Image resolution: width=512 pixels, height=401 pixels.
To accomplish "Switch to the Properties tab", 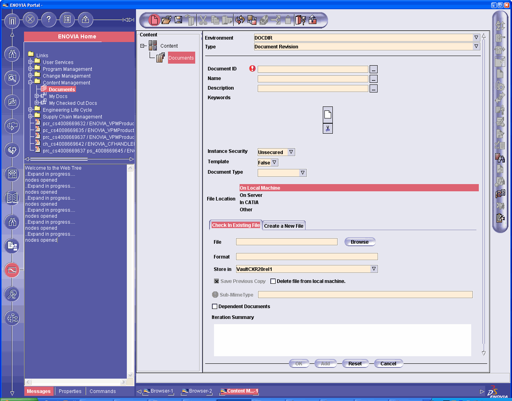I will [x=70, y=391].
